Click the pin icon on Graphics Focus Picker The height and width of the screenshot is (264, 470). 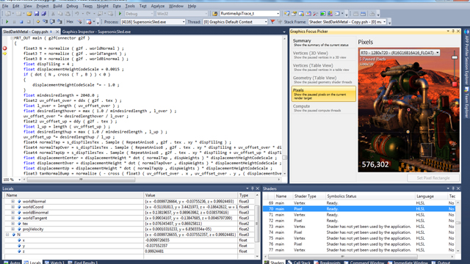point(453,31)
